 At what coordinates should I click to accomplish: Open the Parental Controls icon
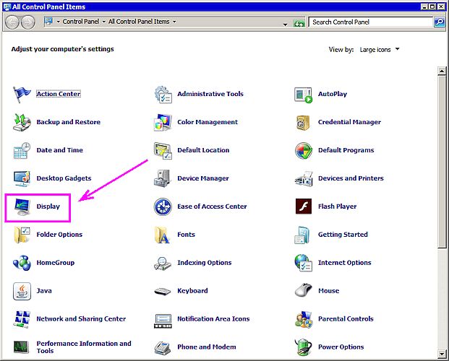303,319
